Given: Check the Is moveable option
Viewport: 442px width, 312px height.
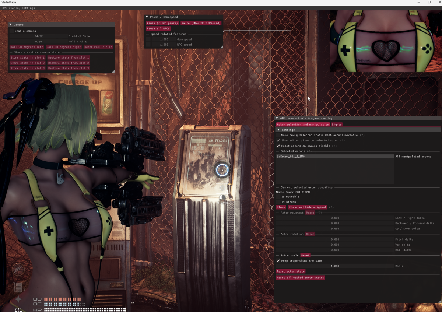Looking at the screenshot, I should (278, 197).
